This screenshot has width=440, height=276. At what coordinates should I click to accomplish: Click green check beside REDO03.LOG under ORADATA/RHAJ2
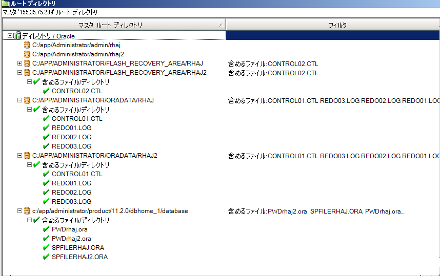click(x=46, y=201)
